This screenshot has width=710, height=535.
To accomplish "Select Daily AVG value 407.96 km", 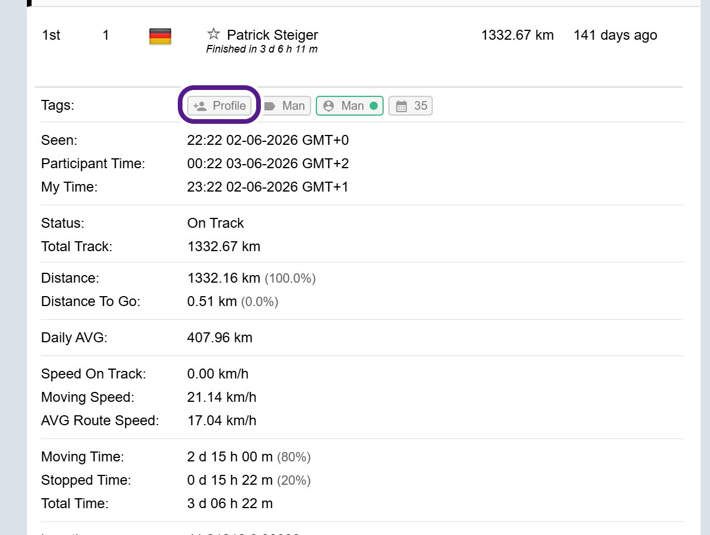I will pos(219,338).
